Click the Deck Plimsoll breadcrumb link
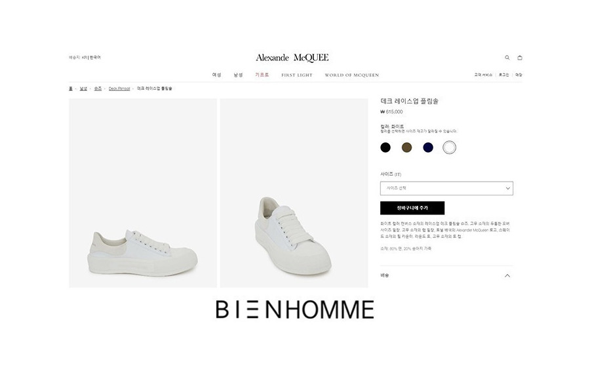Viewport: 590px width, 375px height. [119, 89]
